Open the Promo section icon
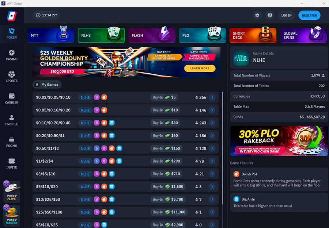Screen dimensions: 329x228 pos(12,139)
